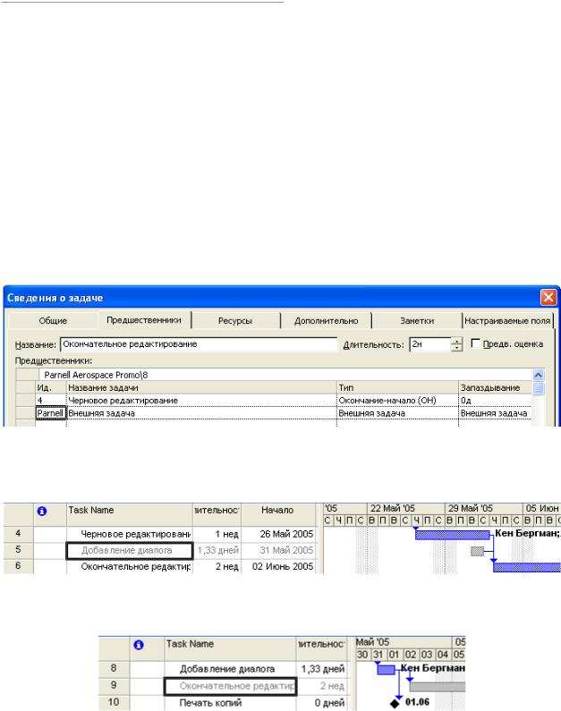This screenshot has width=561, height=711.
Task: Switch to the Общие tab
Action: (x=53, y=320)
